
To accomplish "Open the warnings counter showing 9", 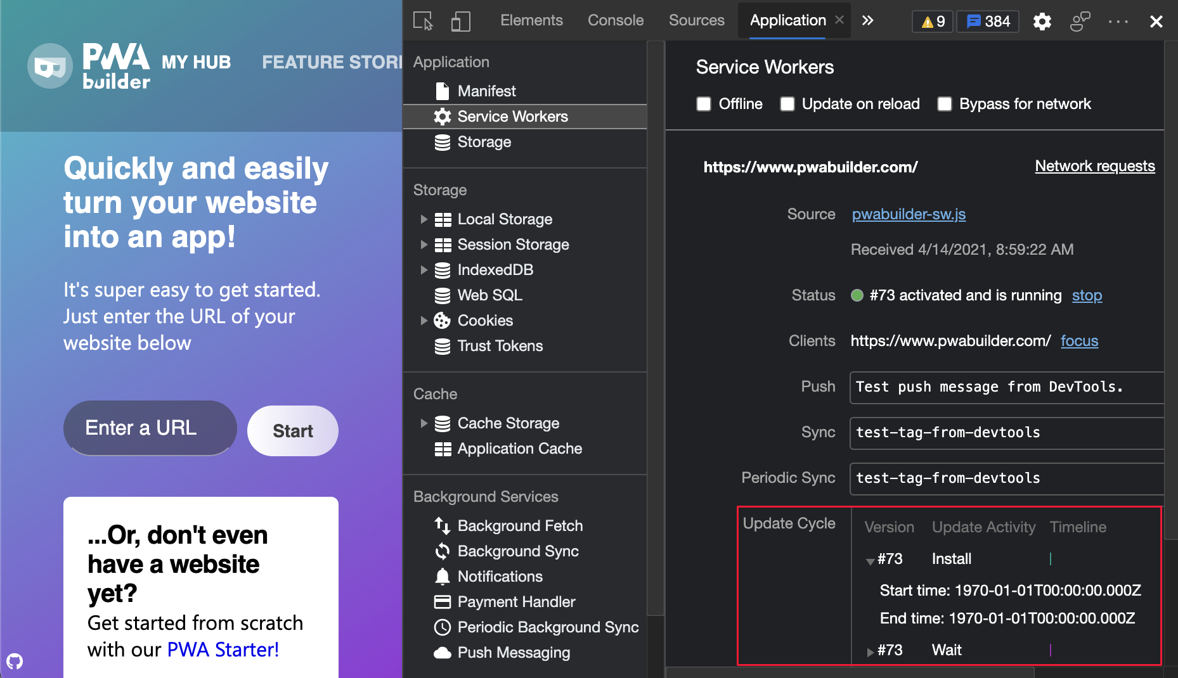I will (x=932, y=21).
